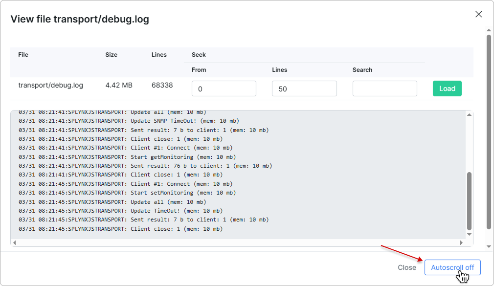
Task: Click the dialog title 'View file transport/debug.log'
Action: pos(80,19)
